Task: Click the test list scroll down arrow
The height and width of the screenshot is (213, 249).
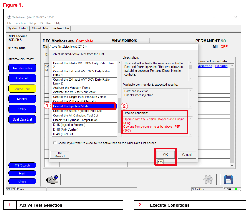Action: tap(119, 135)
